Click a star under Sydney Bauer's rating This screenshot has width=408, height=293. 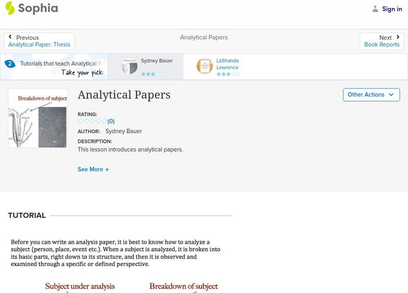pyautogui.click(x=147, y=73)
